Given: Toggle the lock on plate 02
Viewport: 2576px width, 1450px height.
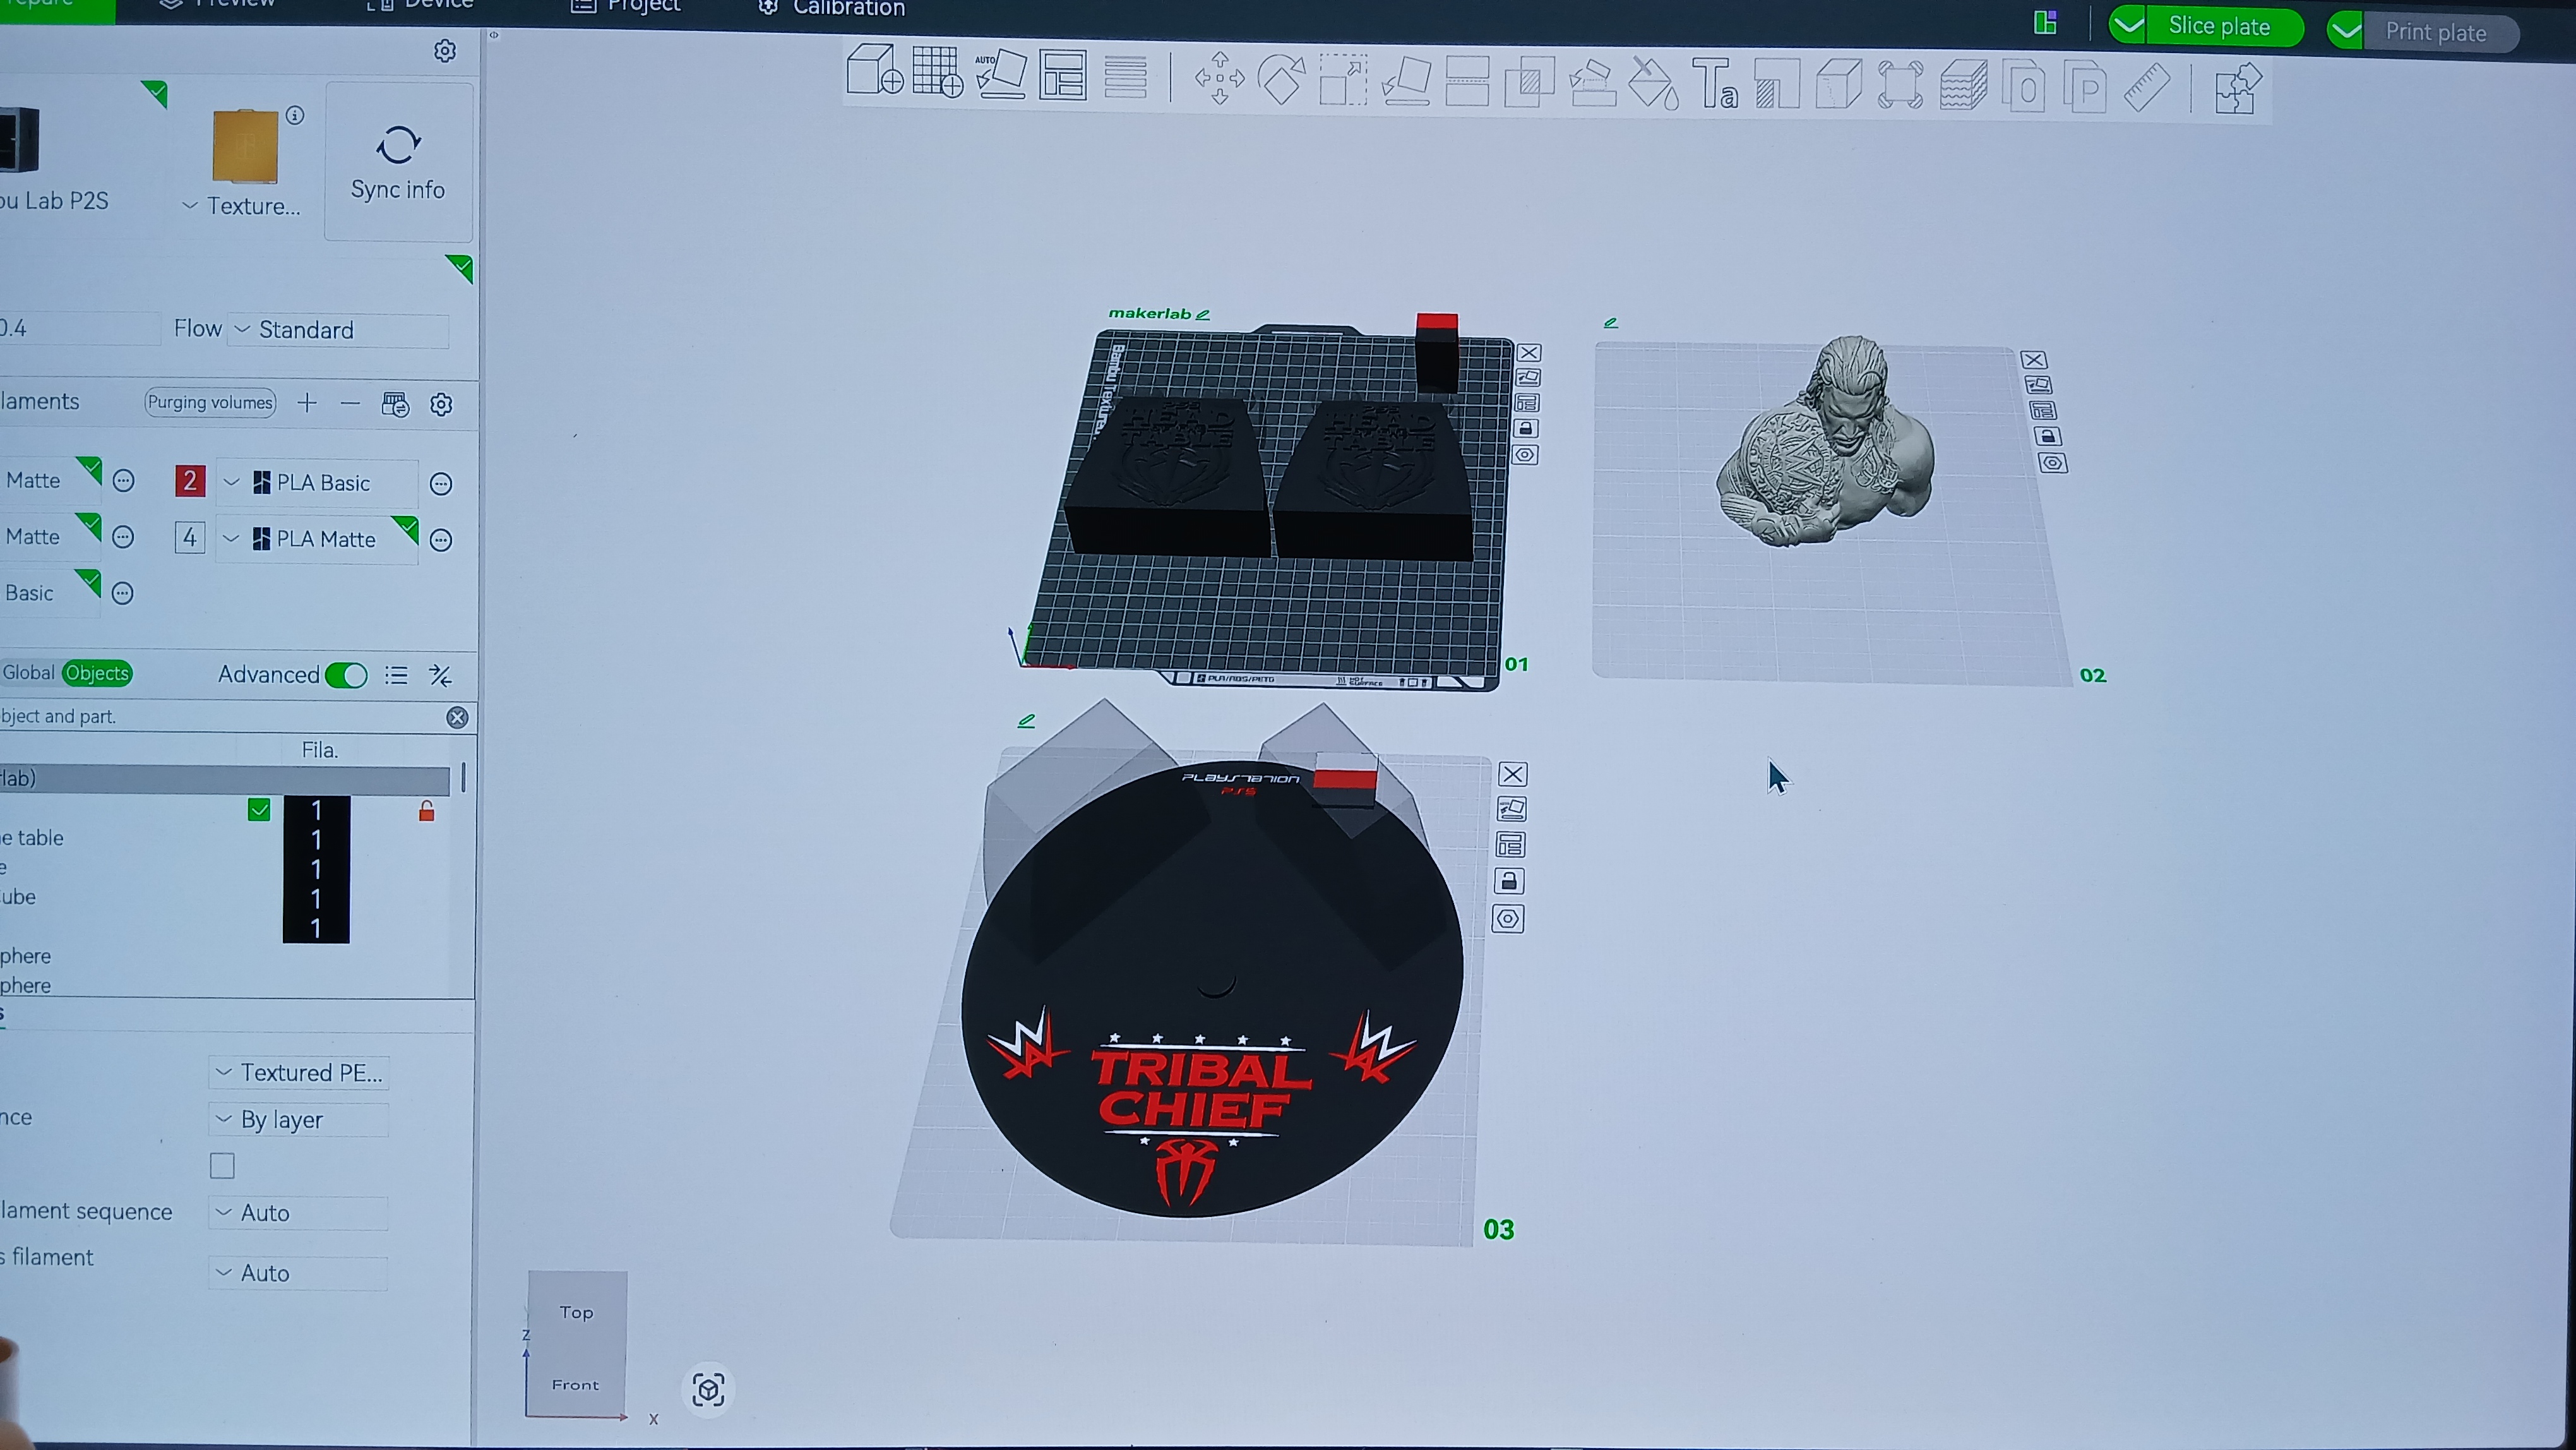Looking at the screenshot, I should (x=2047, y=437).
